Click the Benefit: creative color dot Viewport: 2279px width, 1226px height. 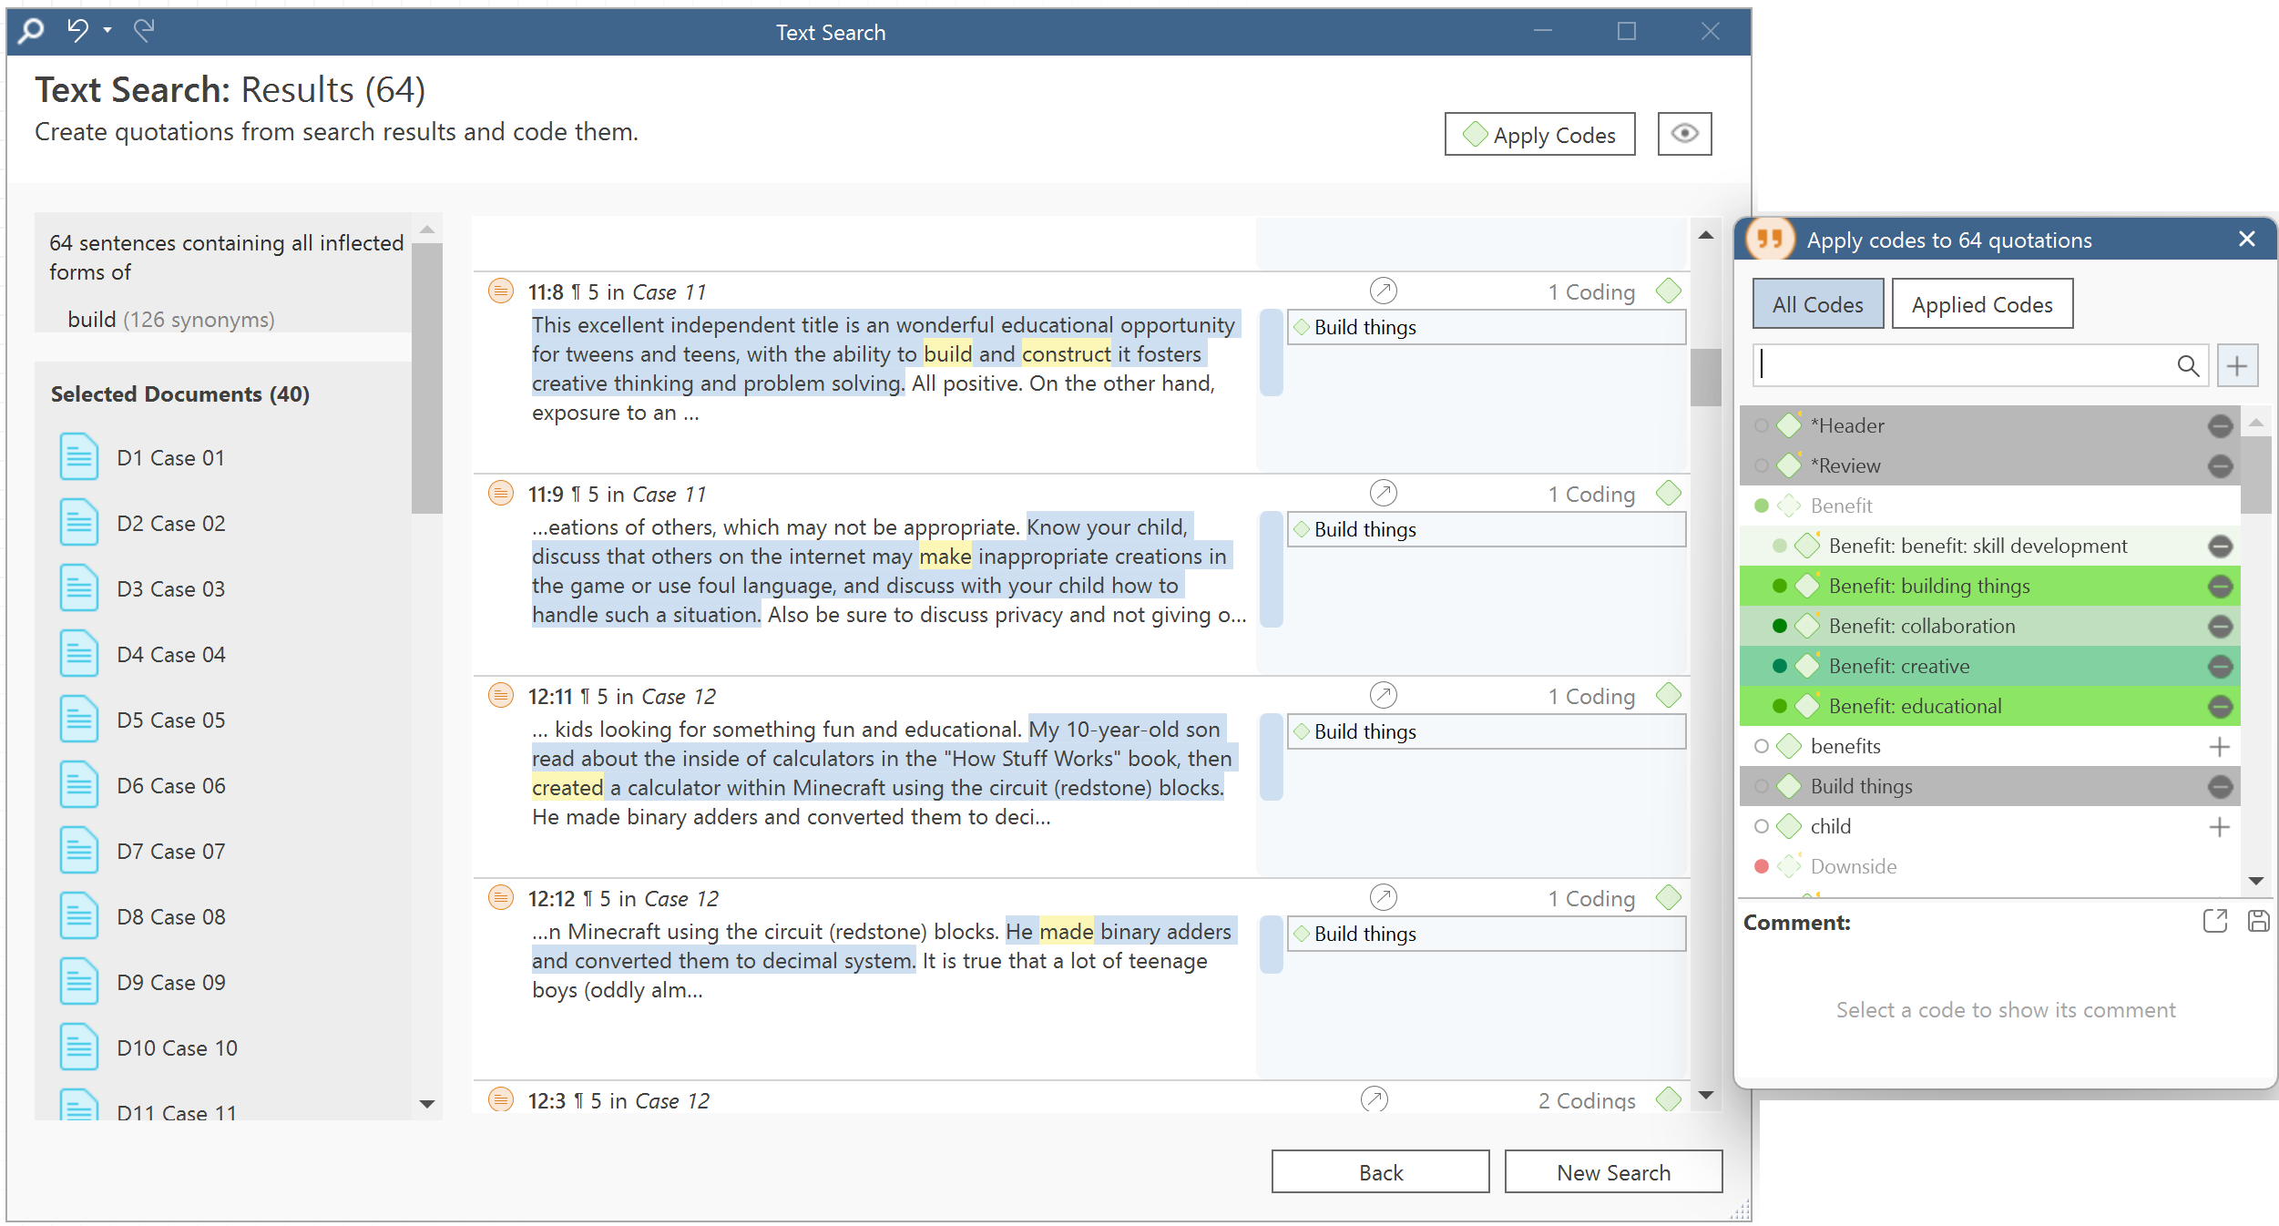pos(1780,666)
